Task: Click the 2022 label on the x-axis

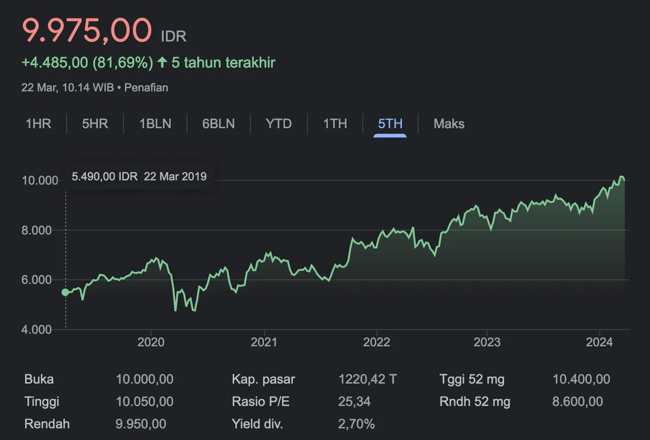Action: 376,342
